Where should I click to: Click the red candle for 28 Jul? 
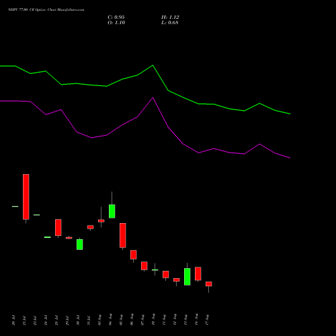(x=58, y=227)
